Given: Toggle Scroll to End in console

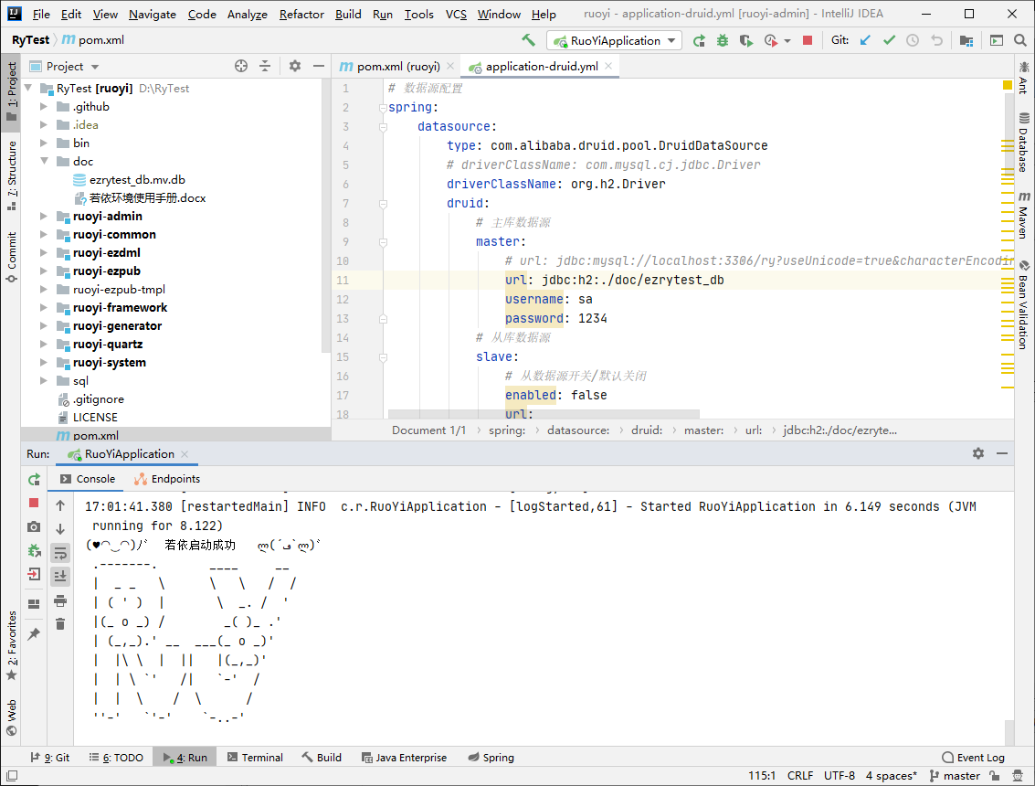Looking at the screenshot, I should (60, 576).
